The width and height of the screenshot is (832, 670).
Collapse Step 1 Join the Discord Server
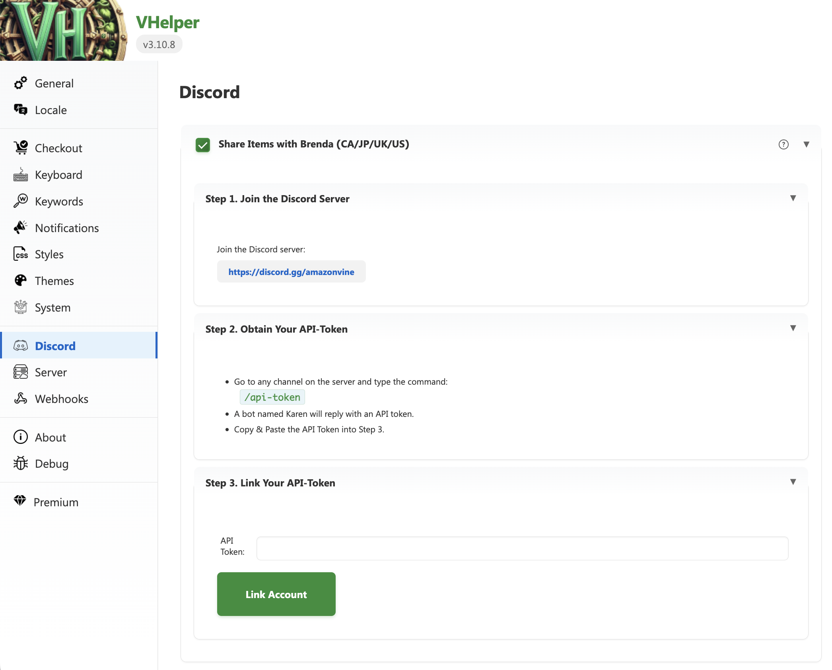click(793, 198)
